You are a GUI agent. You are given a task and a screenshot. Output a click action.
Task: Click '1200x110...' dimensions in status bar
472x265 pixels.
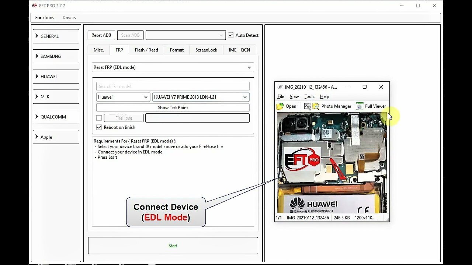click(365, 218)
